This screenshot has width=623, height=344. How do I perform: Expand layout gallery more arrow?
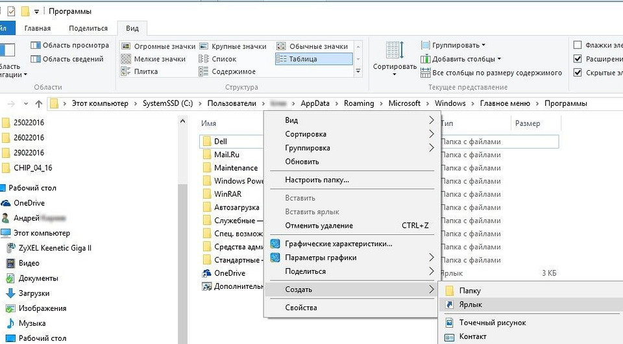(x=358, y=71)
